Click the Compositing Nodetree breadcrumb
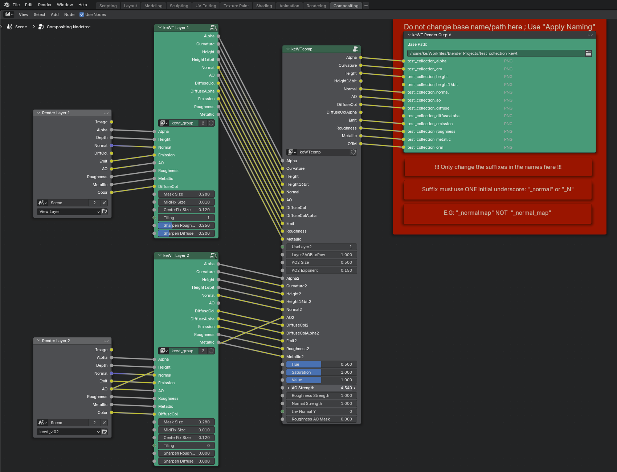The height and width of the screenshot is (472, 617). [68, 27]
